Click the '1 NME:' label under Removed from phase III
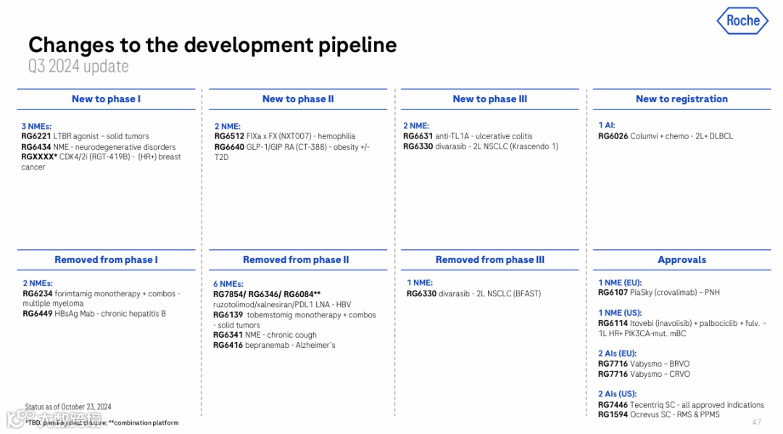Image resolution: width=783 pixels, height=434 pixels. click(x=420, y=283)
